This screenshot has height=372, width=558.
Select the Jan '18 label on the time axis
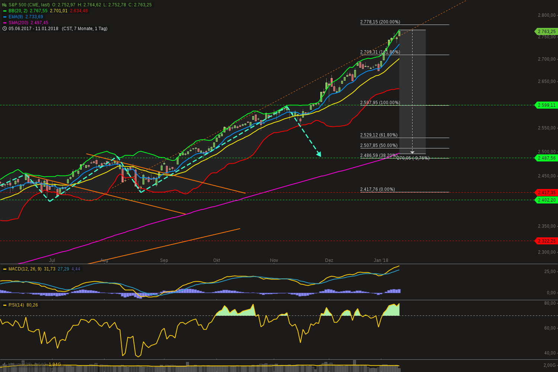381,260
